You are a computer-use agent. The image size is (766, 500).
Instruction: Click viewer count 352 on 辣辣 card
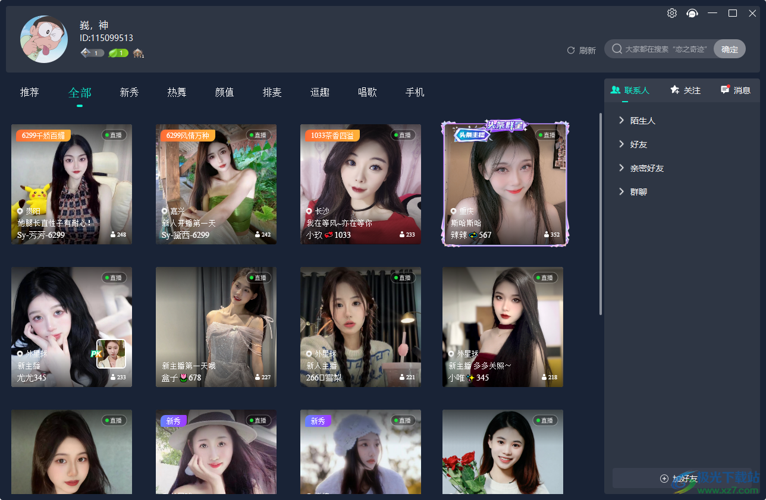pyautogui.click(x=551, y=235)
